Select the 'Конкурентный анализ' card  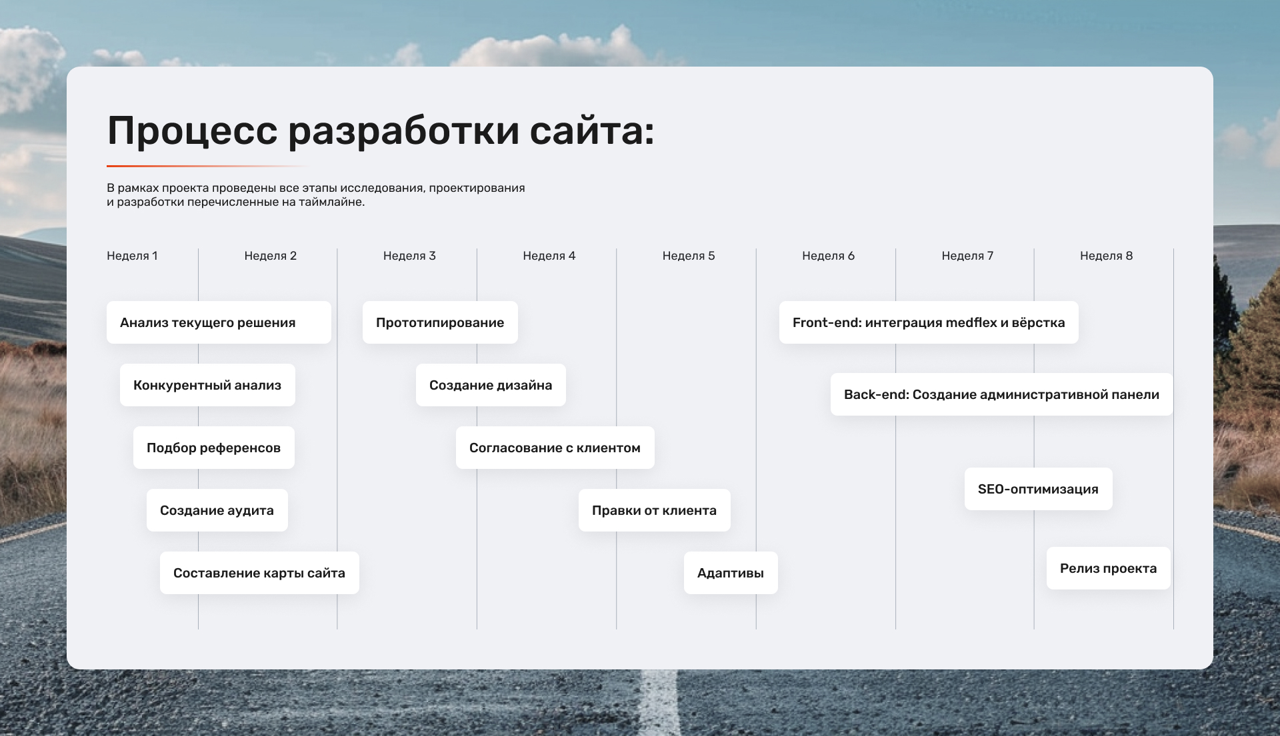(207, 385)
